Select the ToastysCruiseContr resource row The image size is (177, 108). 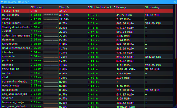point(87,27)
